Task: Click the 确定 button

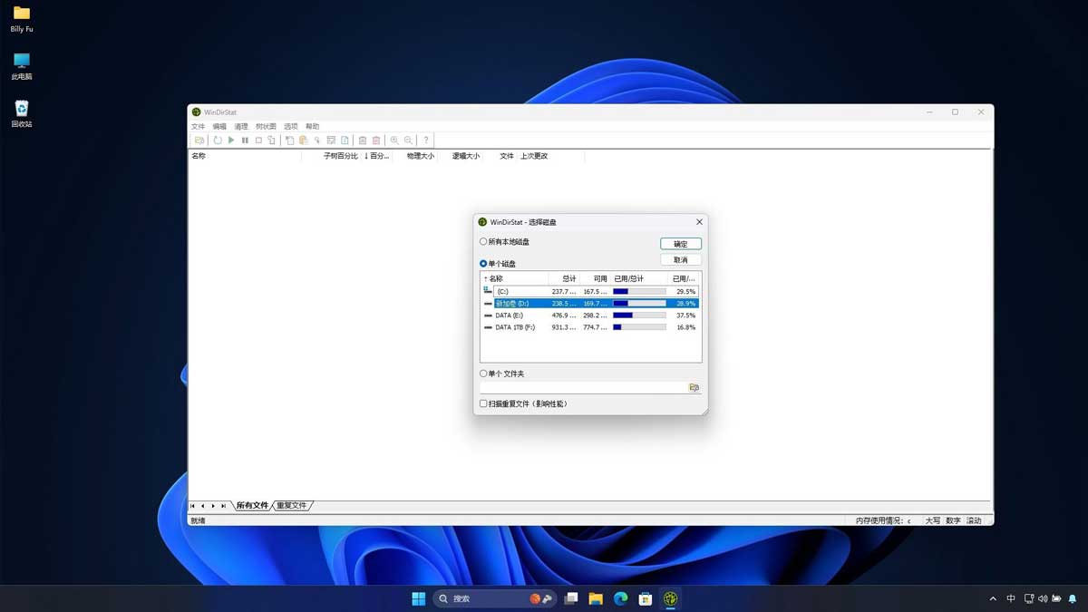Action: click(680, 244)
